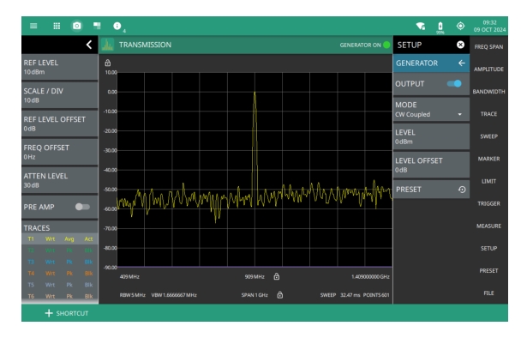Take a screenshot with camera icon
The width and height of the screenshot is (527, 338).
77,26
